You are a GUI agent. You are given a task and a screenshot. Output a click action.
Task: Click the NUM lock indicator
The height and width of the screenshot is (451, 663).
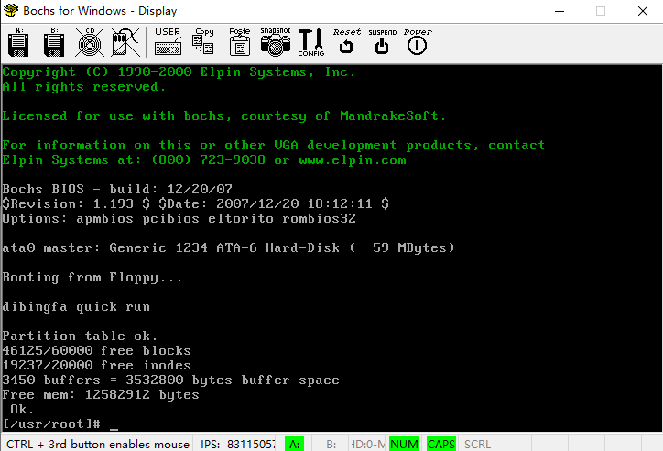[x=404, y=445]
